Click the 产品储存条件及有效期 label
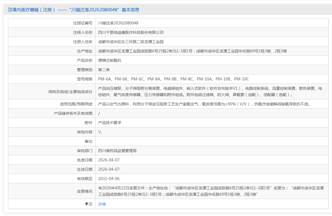The height and width of the screenshot is (216, 332). (x=73, y=113)
